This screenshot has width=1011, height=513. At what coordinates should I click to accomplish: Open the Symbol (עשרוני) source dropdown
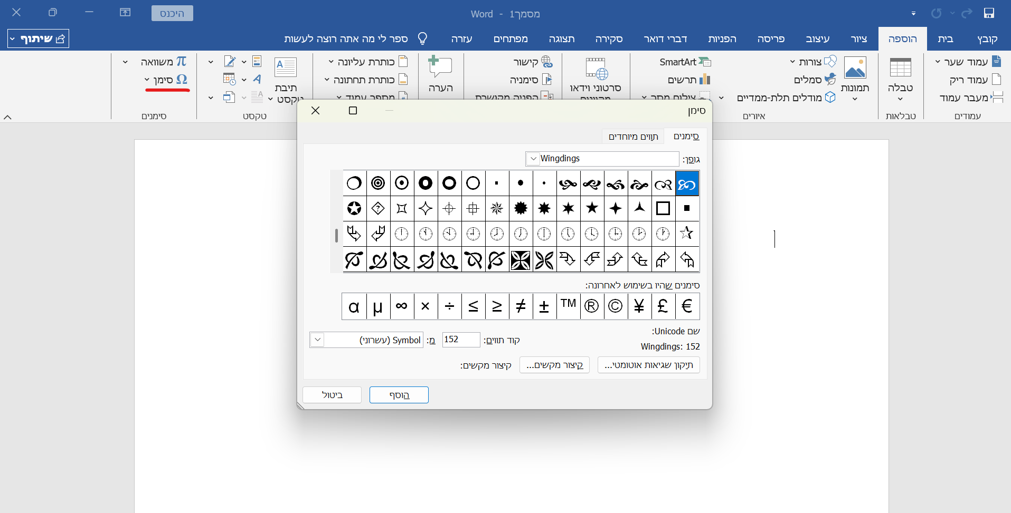317,340
